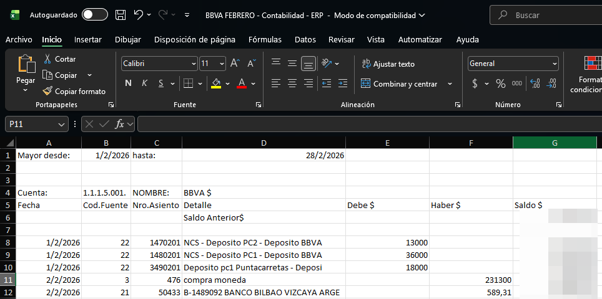This screenshot has height=299, width=602.
Task: Toggle the Autoguardado switch
Action: tap(95, 16)
